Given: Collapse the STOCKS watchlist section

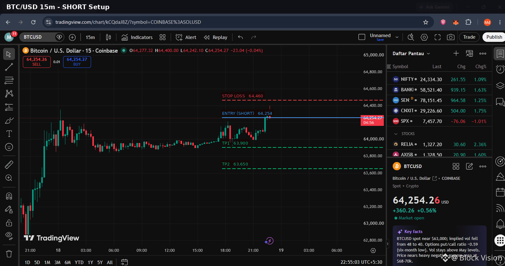Looking at the screenshot, I should click(x=396, y=134).
